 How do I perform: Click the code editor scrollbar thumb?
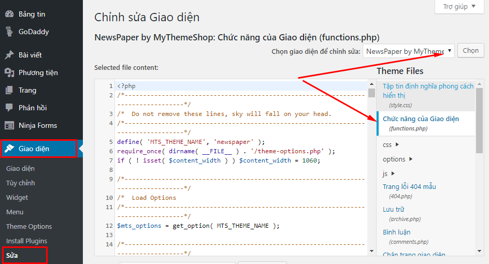click(x=371, y=93)
